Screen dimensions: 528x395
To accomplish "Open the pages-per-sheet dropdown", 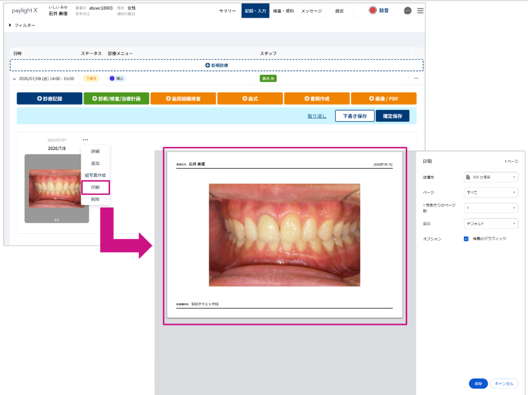I will pos(491,208).
